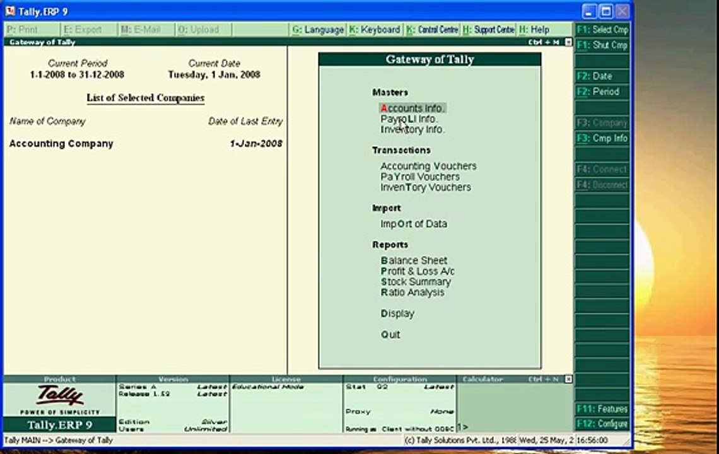Image resolution: width=719 pixels, height=454 pixels.
Task: Click F4: Connect button
Action: [602, 169]
